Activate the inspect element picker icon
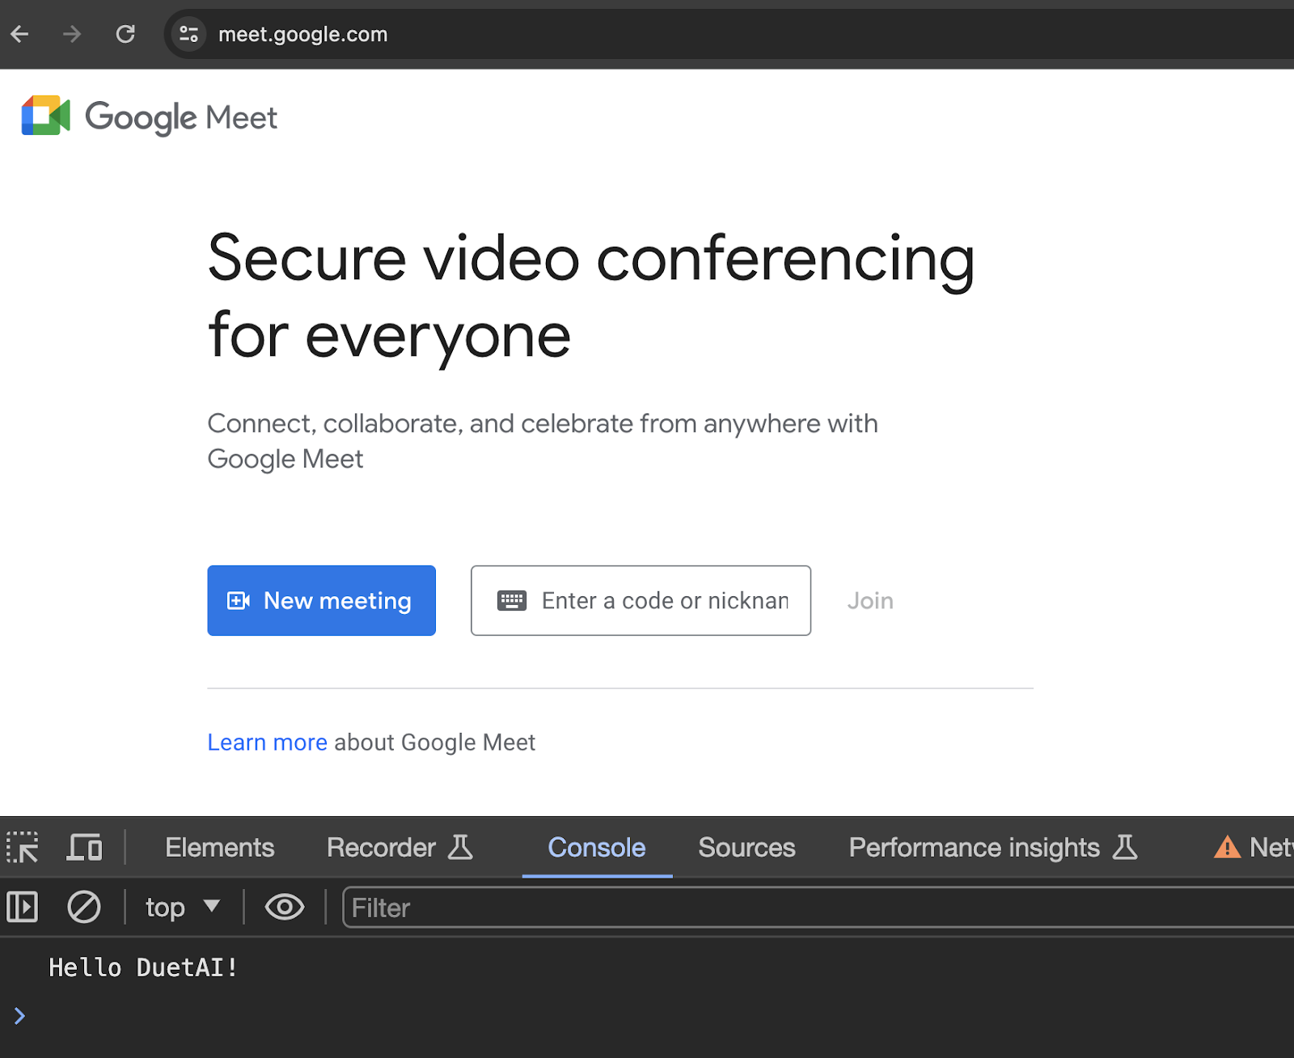1294x1058 pixels. [x=23, y=848]
